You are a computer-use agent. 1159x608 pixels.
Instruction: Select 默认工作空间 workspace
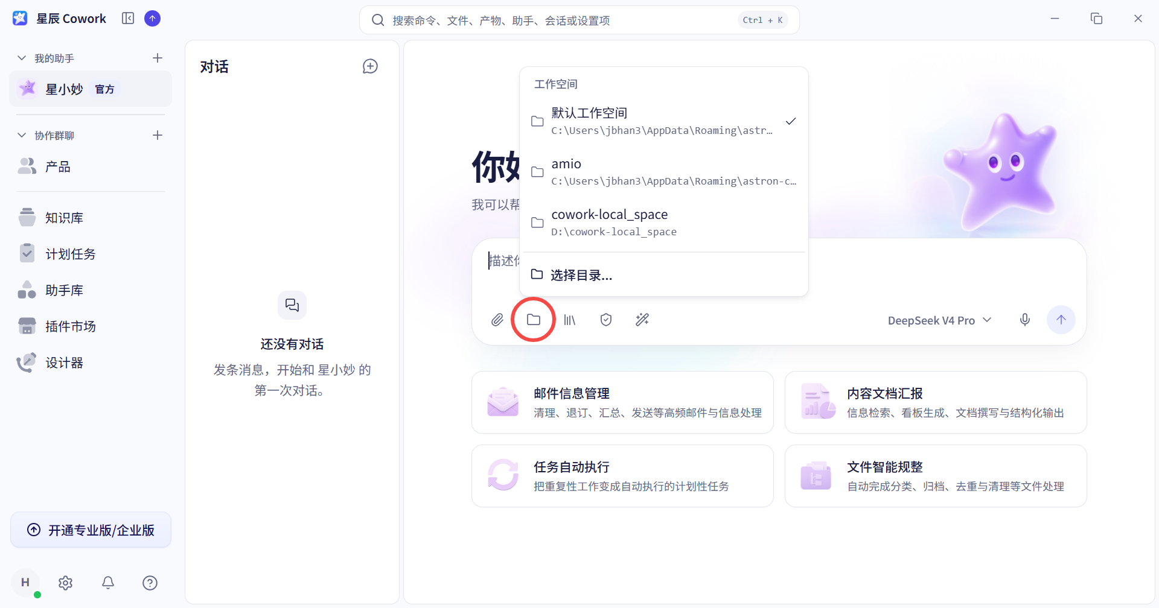664,121
